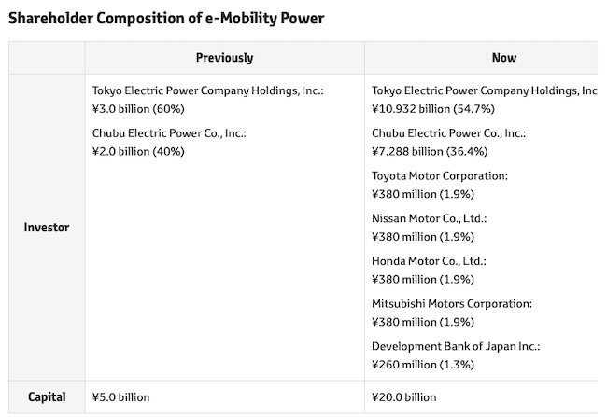
Task: Click the Honda Motor Co., Ltd. entry
Action: click(x=429, y=261)
